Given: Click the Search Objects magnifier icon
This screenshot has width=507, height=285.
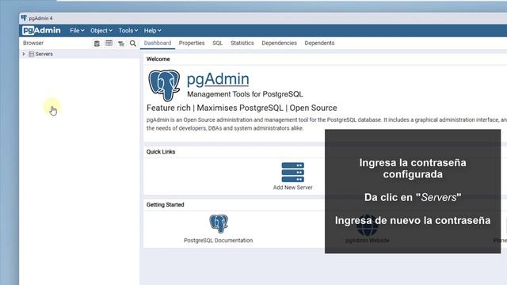Looking at the screenshot, I should [x=133, y=44].
